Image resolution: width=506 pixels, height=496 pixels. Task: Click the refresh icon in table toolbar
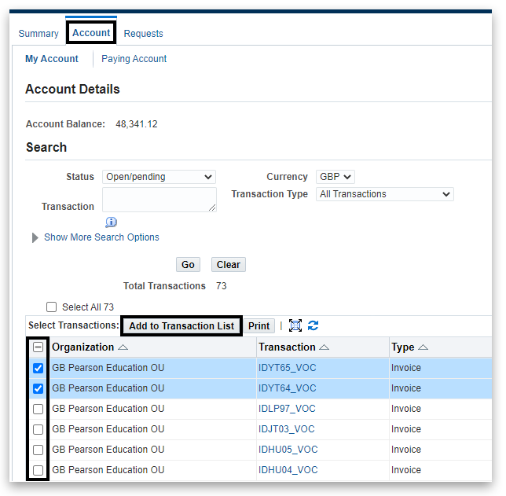click(x=313, y=325)
